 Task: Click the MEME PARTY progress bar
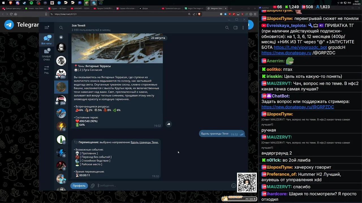click(239, 198)
